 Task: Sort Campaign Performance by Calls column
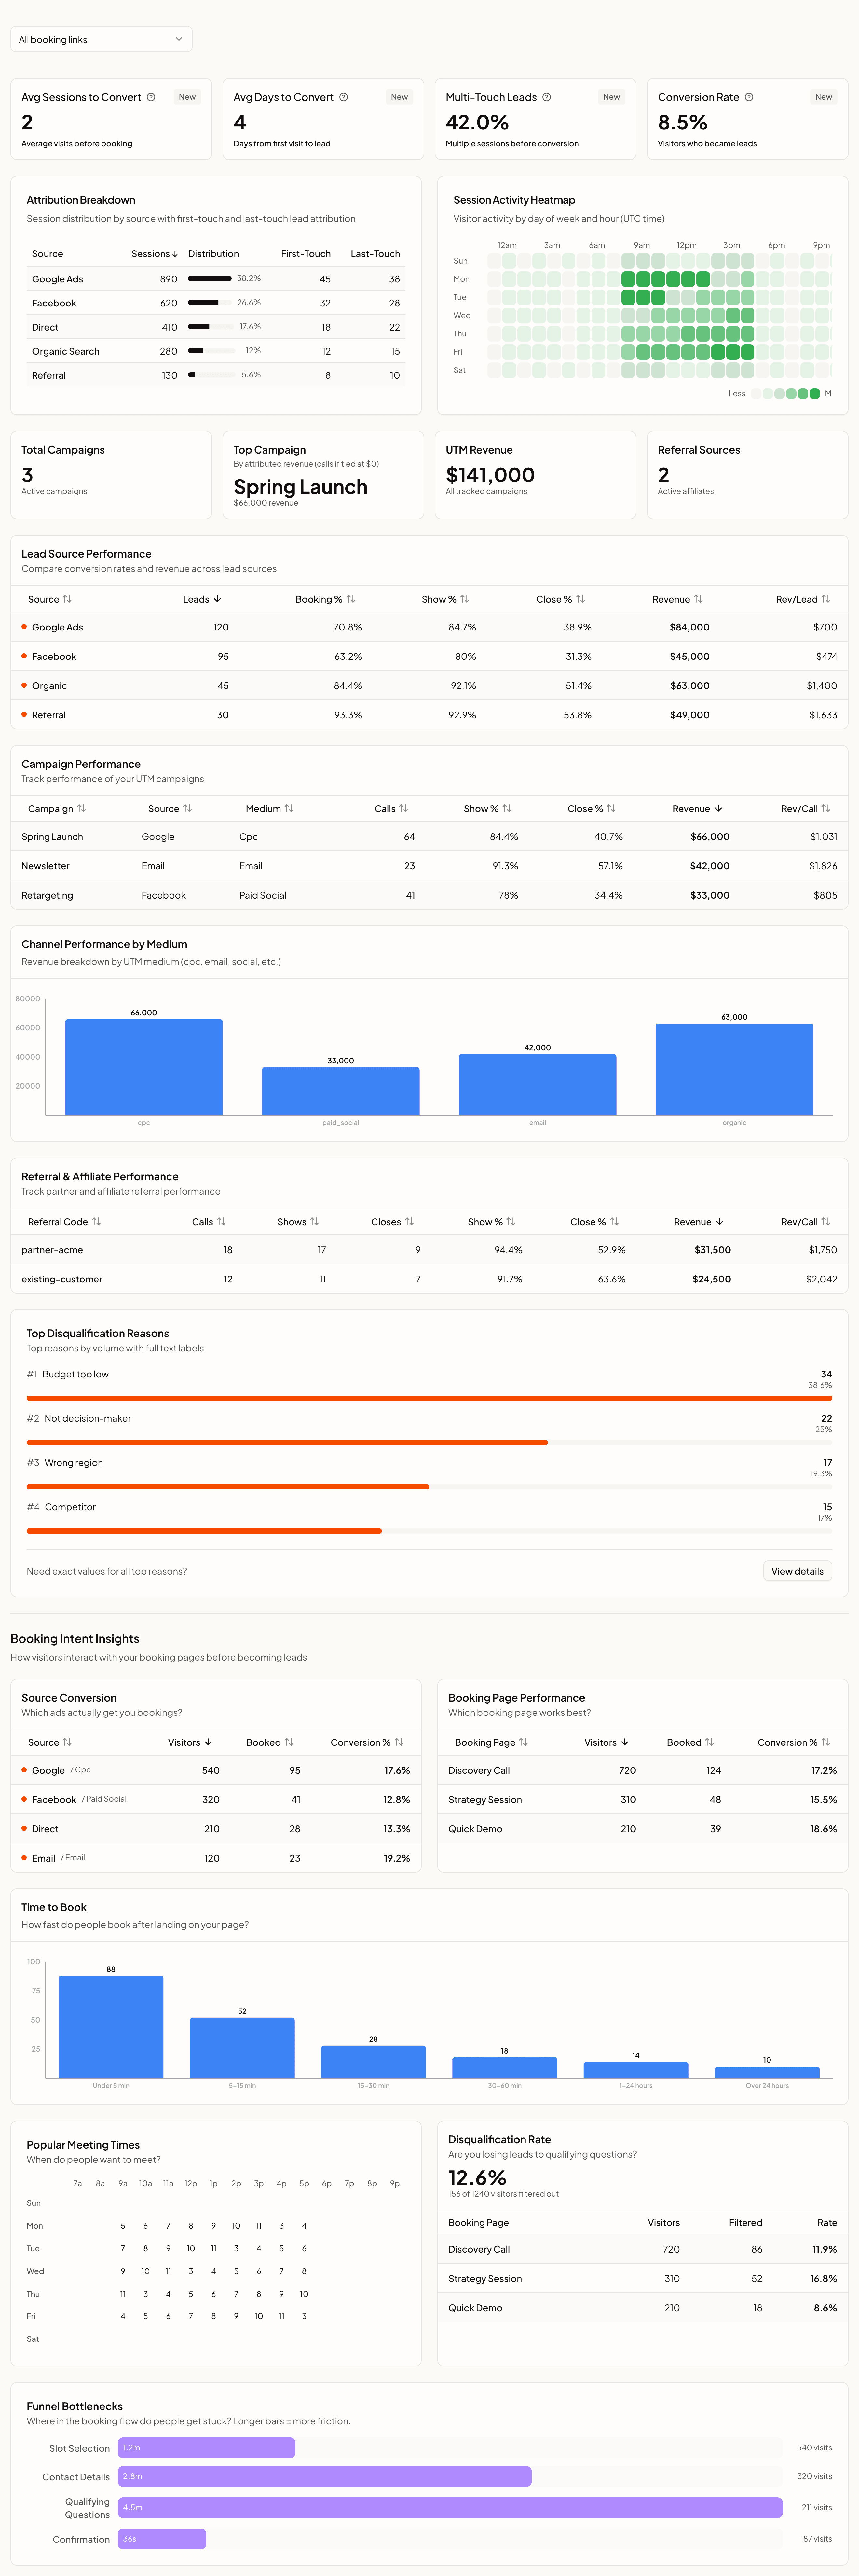[391, 808]
